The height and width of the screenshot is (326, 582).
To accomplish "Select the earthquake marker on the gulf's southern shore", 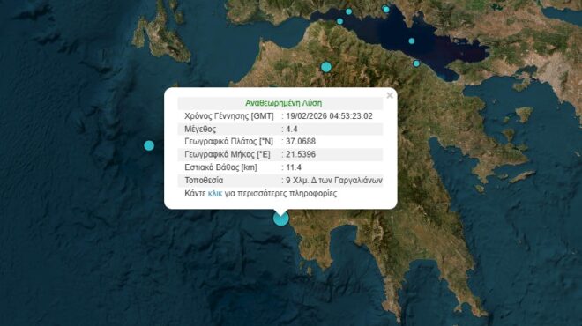I will [416, 63].
